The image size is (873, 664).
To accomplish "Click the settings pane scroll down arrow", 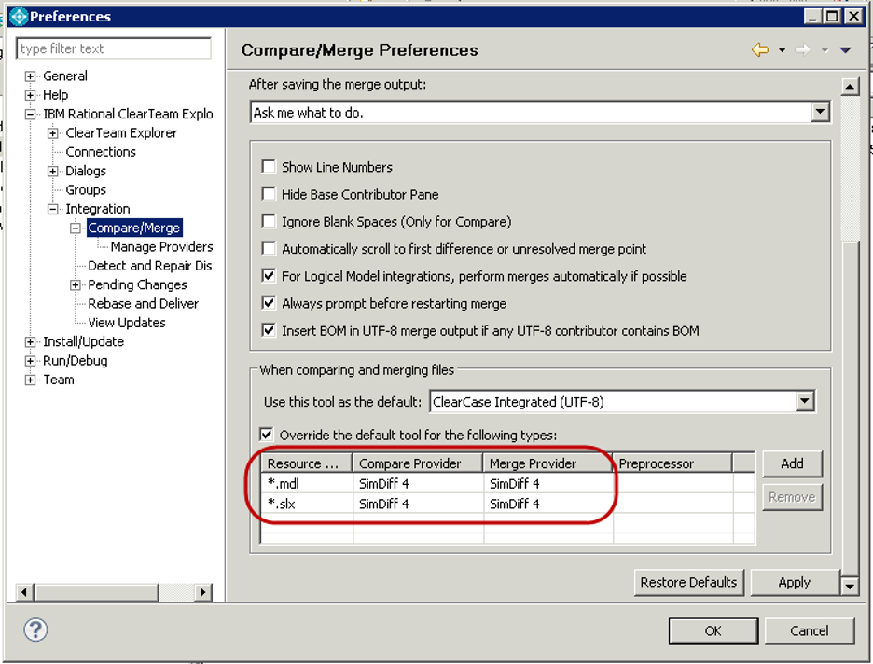I will pos(850,586).
